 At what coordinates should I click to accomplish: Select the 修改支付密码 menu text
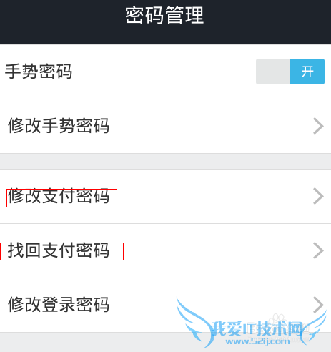pyautogui.click(x=59, y=196)
